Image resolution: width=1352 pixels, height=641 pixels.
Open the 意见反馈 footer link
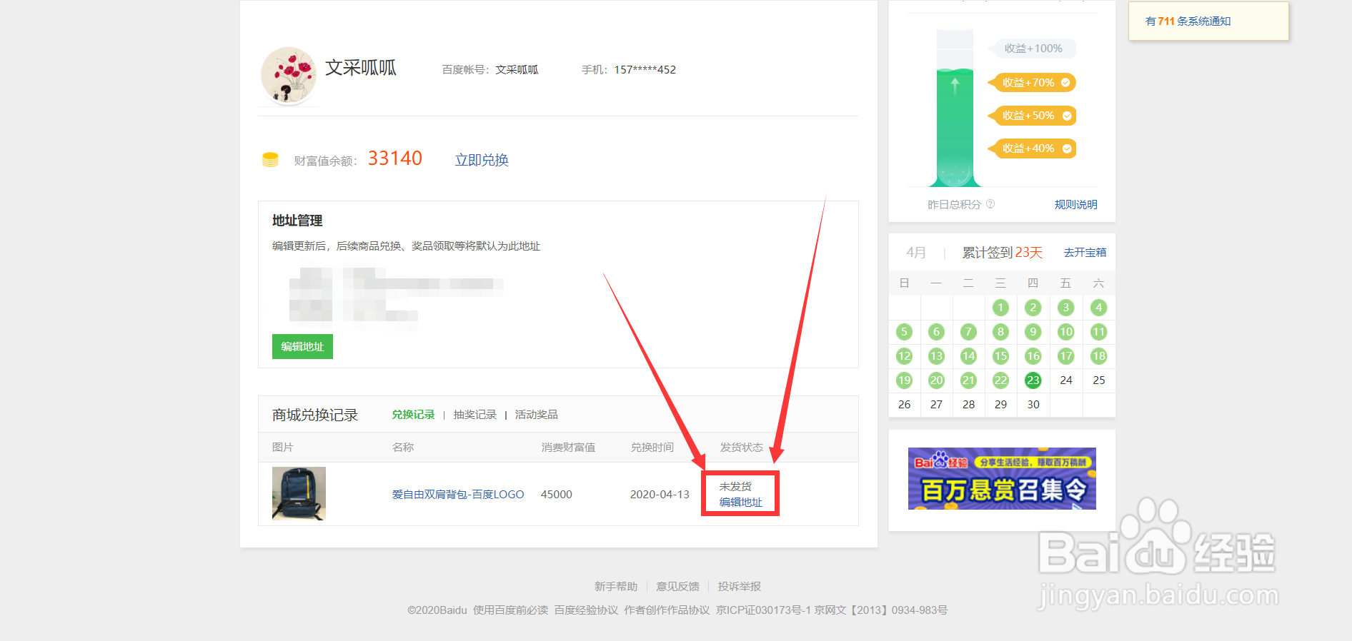[677, 587]
